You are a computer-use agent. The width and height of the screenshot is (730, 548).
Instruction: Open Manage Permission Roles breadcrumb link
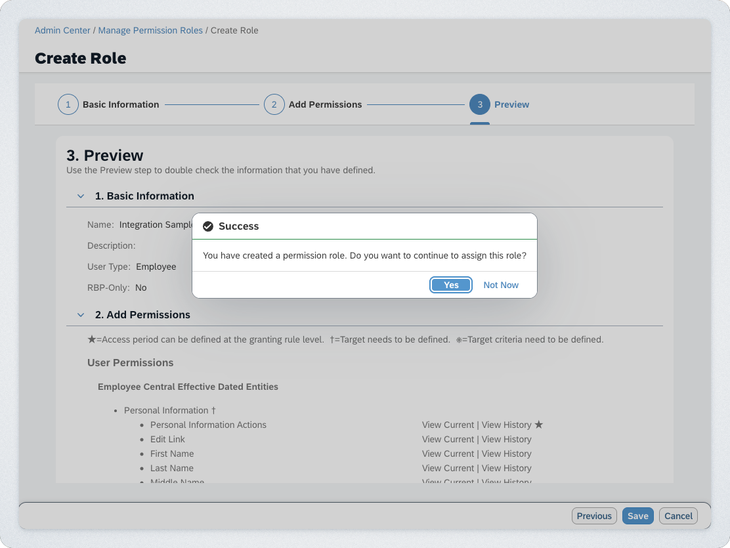pyautogui.click(x=150, y=30)
